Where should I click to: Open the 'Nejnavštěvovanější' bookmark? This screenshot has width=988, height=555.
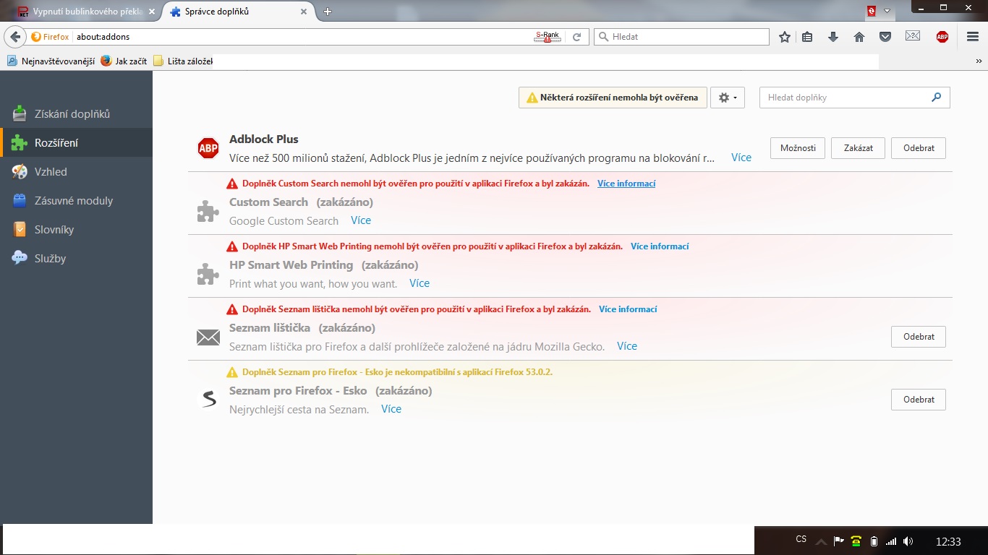coord(51,61)
